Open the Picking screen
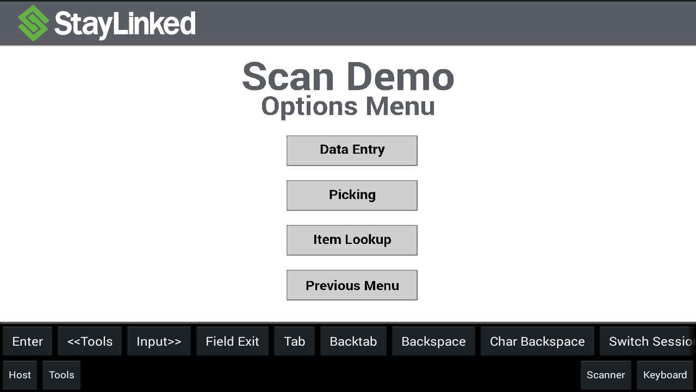The image size is (696, 392). click(352, 195)
